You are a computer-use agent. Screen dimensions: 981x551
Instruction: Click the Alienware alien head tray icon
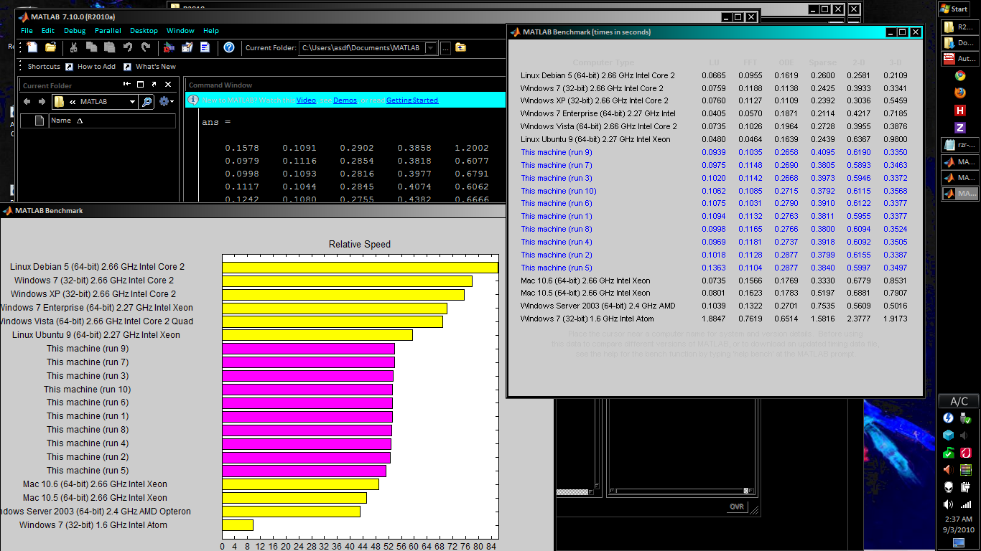(x=949, y=487)
